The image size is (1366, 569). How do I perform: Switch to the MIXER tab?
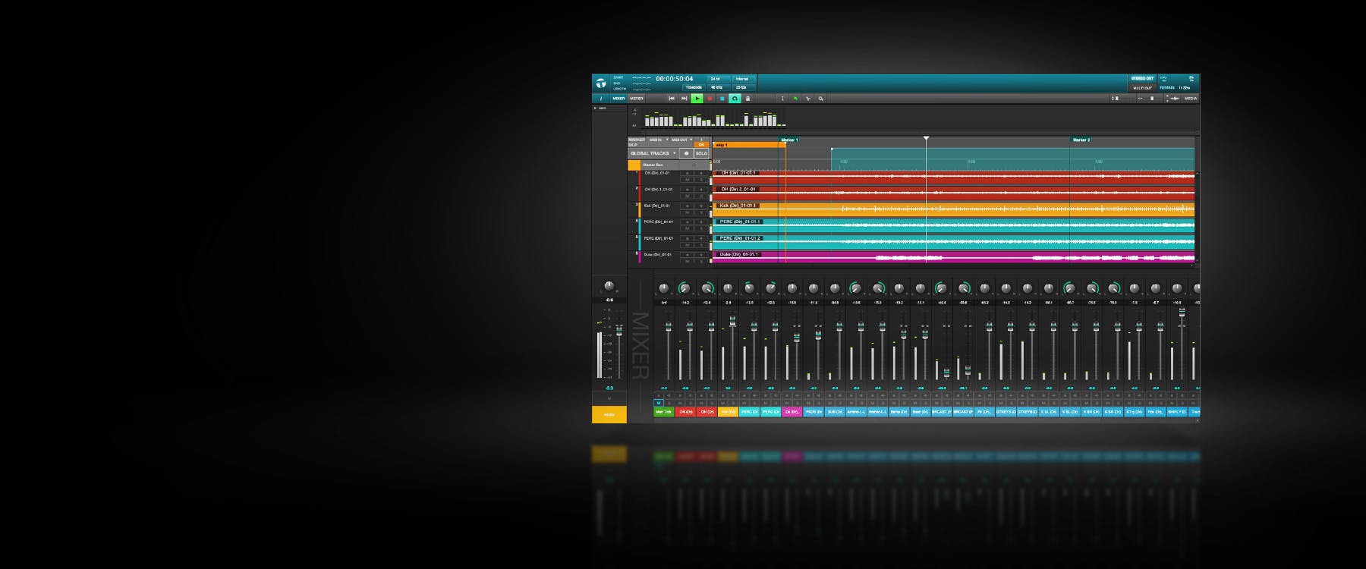(x=618, y=99)
